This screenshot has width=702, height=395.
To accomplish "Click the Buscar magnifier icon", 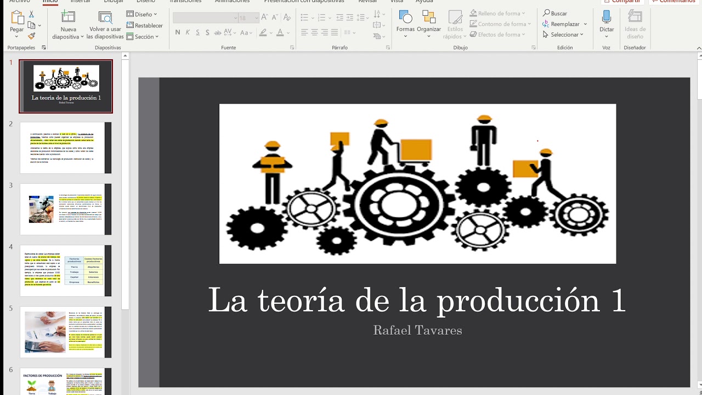I will pyautogui.click(x=547, y=13).
